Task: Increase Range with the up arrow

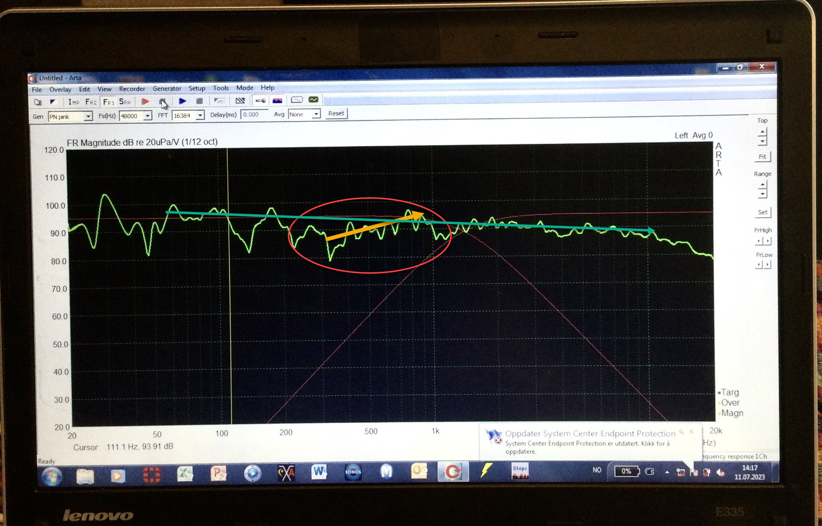Action: [x=762, y=186]
